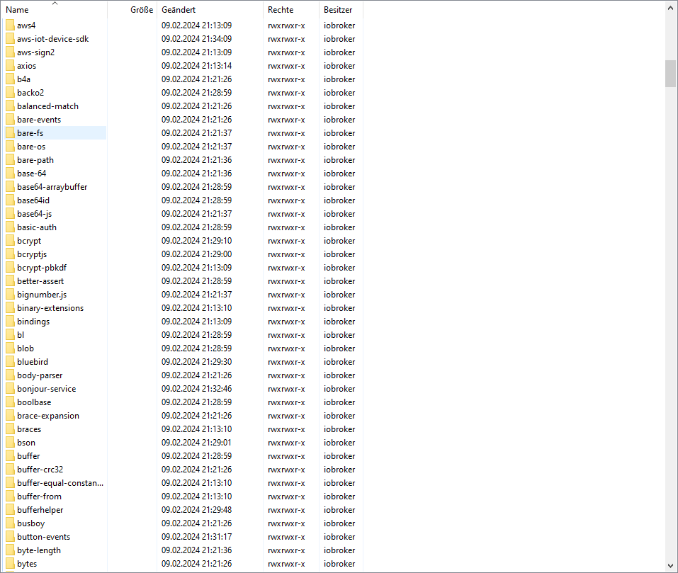
Task: Select the b4a folder icon
Action: click(11, 79)
